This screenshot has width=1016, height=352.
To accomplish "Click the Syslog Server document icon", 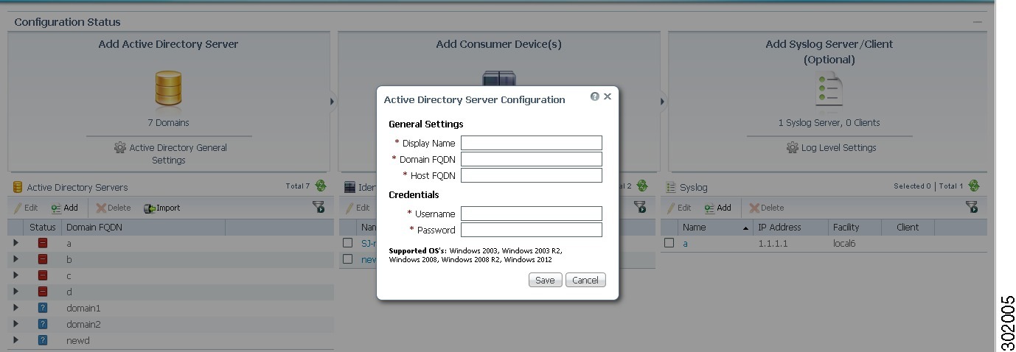I will click(x=829, y=89).
